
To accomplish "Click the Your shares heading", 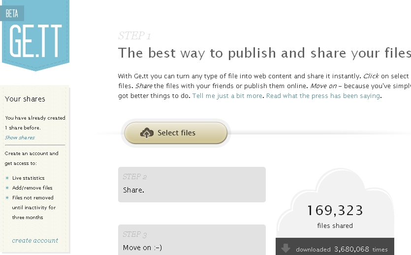I will click(25, 99).
